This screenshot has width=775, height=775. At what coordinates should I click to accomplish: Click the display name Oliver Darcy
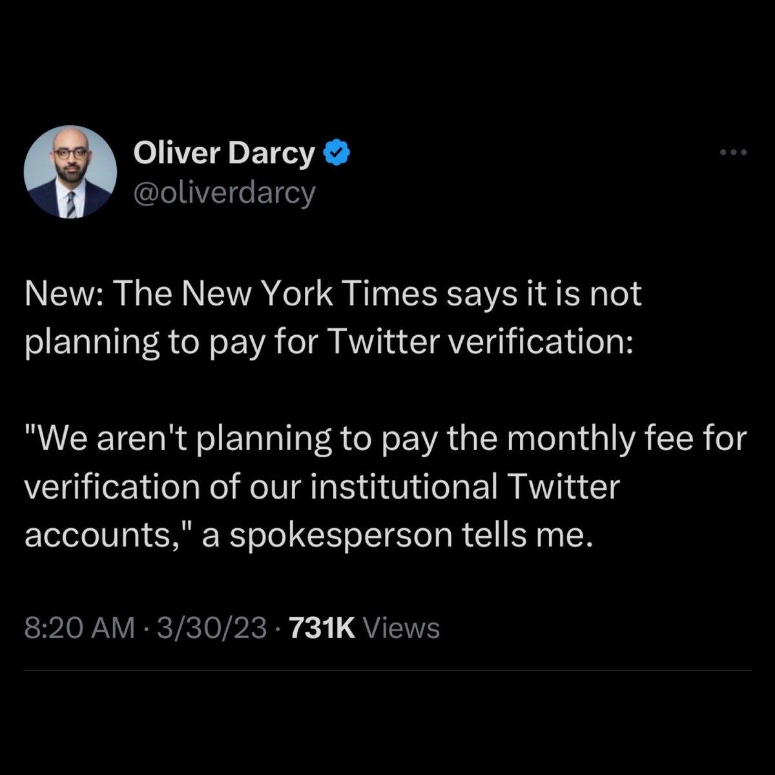point(224,154)
